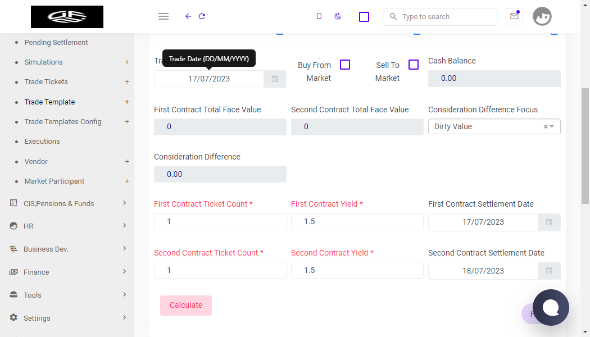Reload the page with refresh icon
590x337 pixels.
point(202,16)
